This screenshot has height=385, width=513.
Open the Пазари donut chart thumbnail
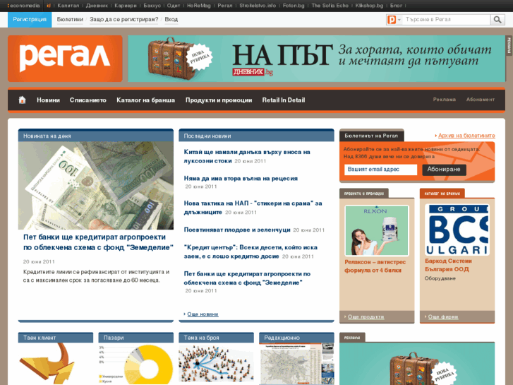[x=135, y=364]
